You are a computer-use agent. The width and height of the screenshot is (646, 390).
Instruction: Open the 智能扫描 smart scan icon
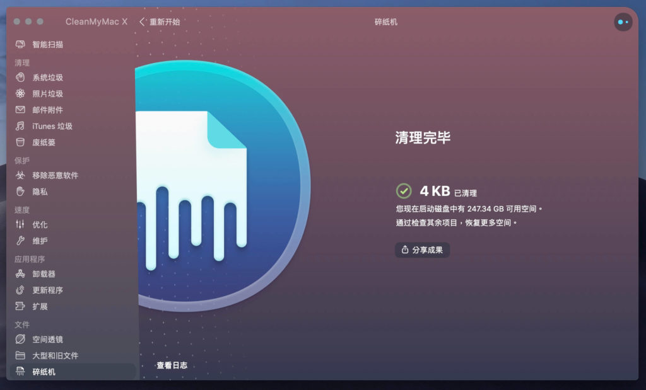coord(20,44)
